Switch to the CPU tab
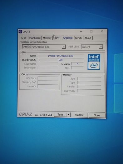This screenshot has height=164, width=123. tap(23, 38)
